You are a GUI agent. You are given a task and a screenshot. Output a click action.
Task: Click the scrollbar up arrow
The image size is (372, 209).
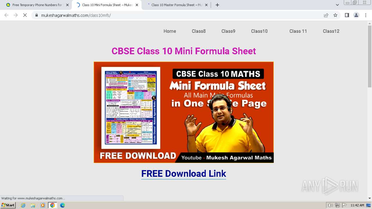pos(370,23)
